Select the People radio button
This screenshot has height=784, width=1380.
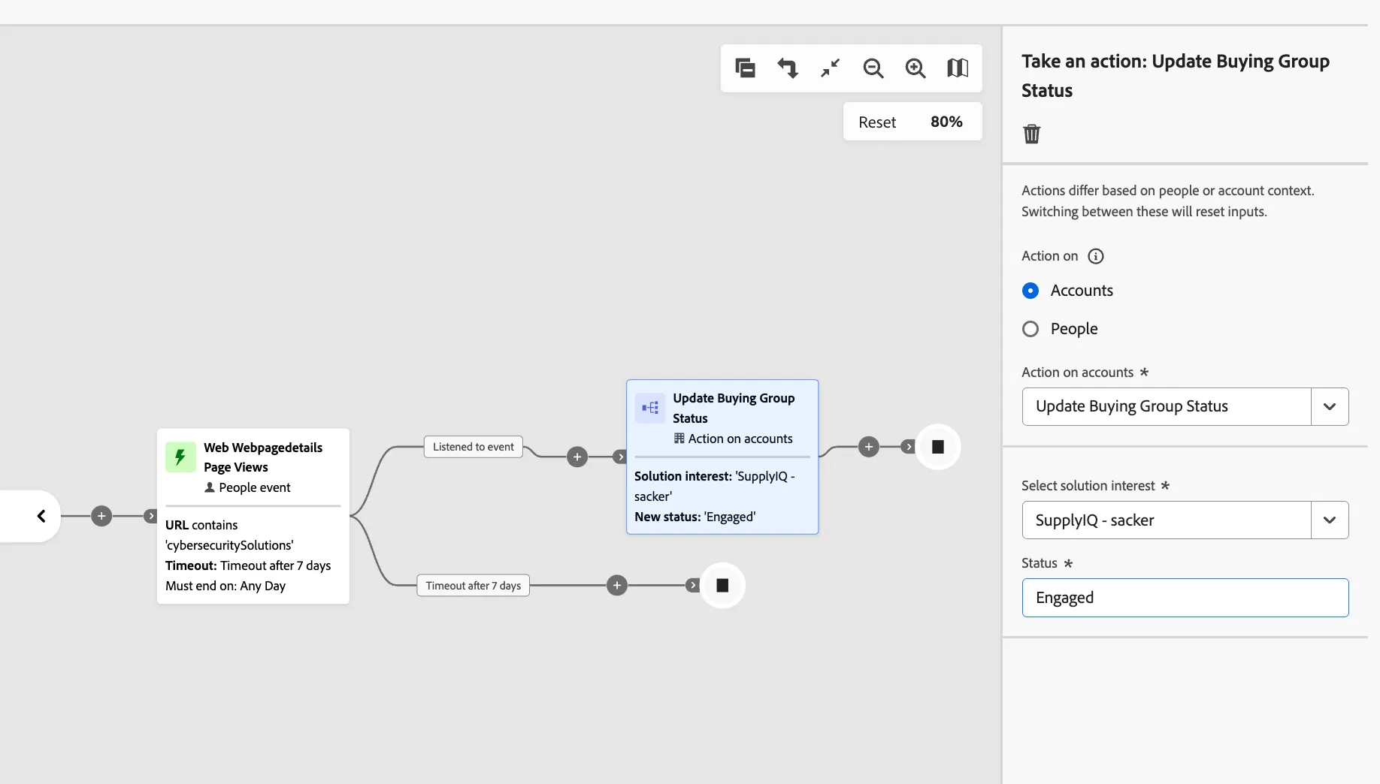[x=1030, y=329]
